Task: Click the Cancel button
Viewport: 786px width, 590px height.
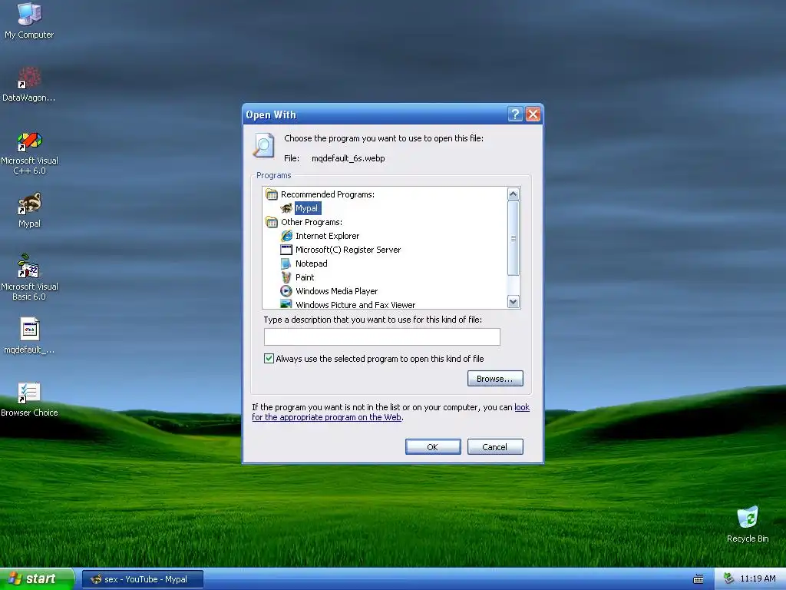Action: [495, 446]
